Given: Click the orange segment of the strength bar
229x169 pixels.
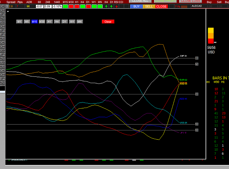Looking at the screenshot, I should point(211,36).
